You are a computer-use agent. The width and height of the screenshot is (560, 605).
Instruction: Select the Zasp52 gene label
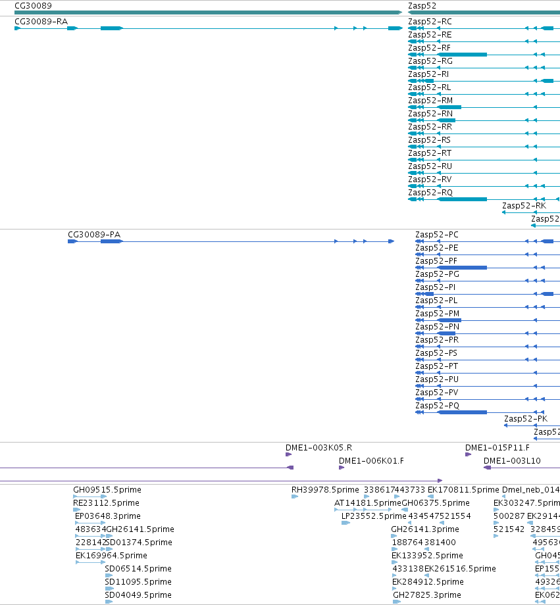[x=422, y=6]
